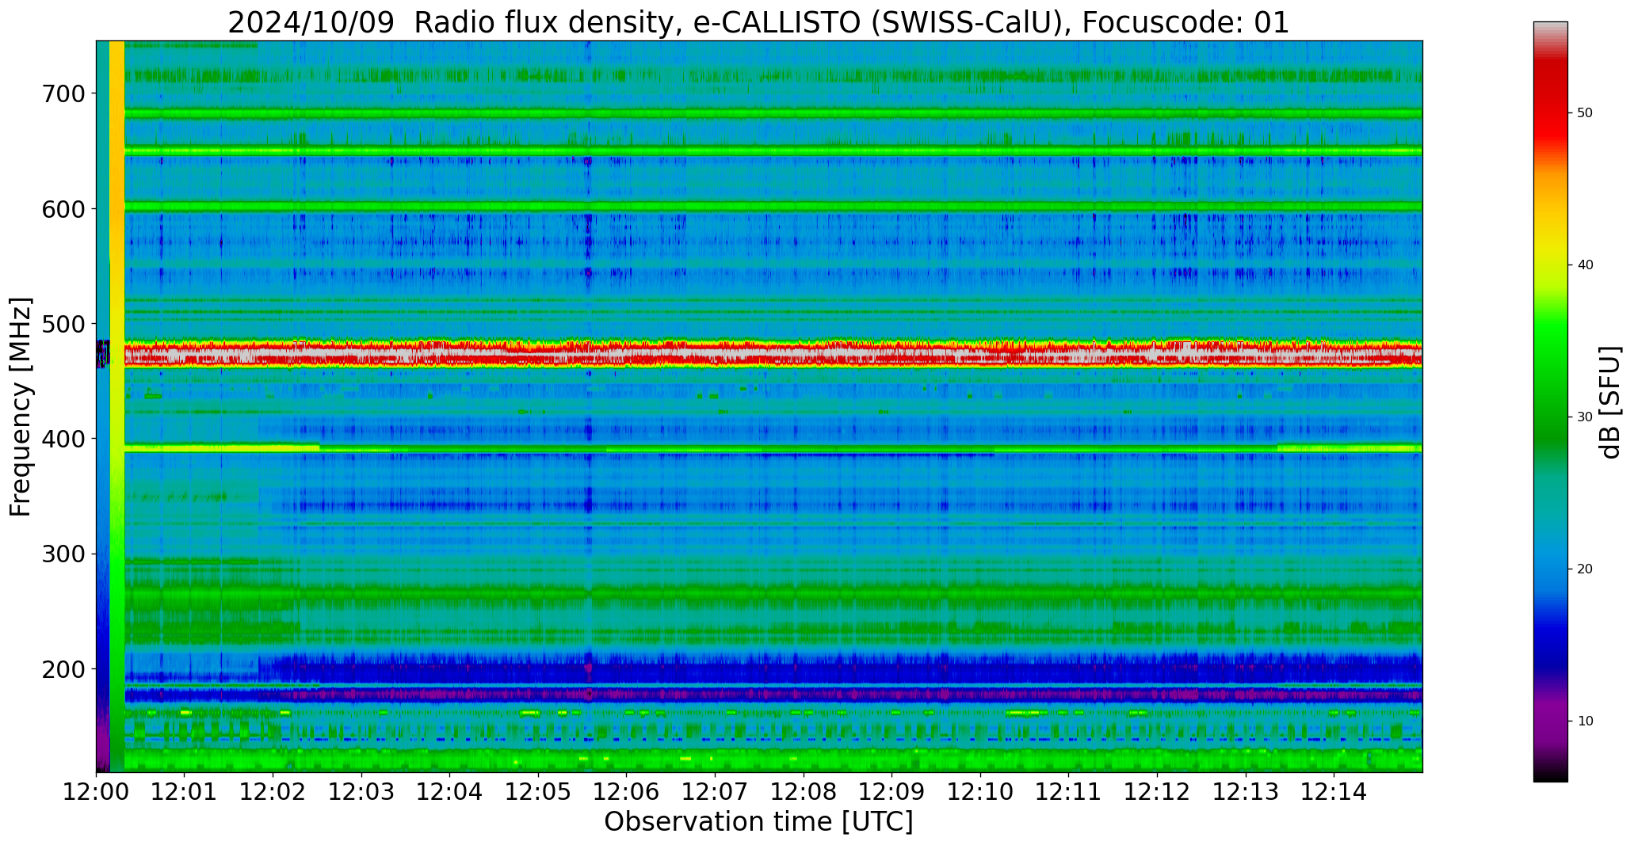Click the colorbar 30 tick label
Image resolution: width=1634 pixels, height=845 pixels.
[x=1585, y=417]
